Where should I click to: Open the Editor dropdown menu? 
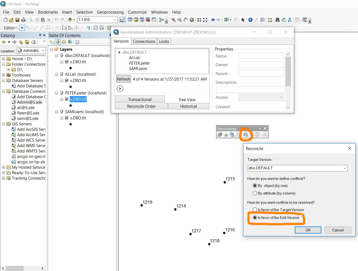[x=10, y=28]
